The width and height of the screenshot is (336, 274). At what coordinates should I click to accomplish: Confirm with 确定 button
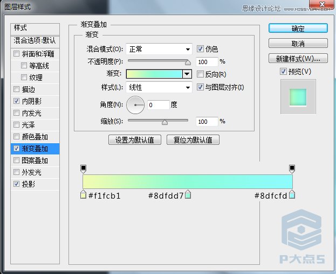298,28
